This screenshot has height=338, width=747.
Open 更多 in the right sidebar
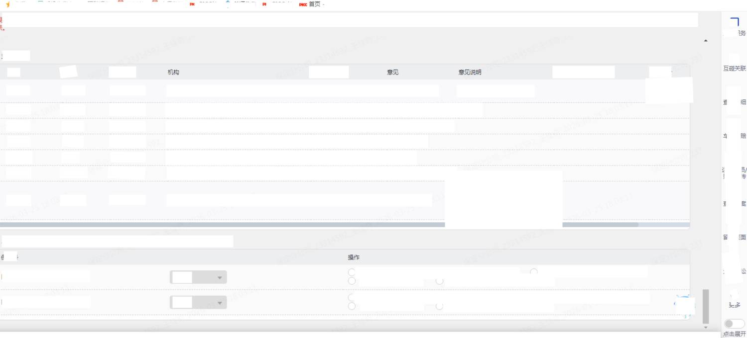click(735, 305)
